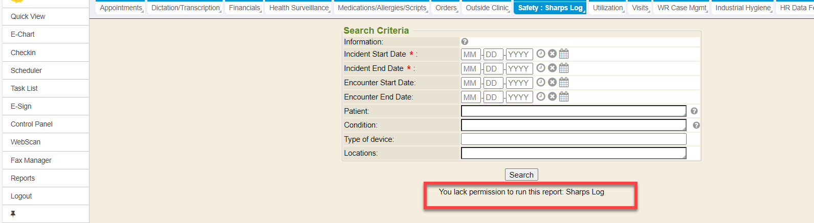Click the help icon next to Condition field
Image resolution: width=814 pixels, height=223 pixels.
[x=696, y=125]
